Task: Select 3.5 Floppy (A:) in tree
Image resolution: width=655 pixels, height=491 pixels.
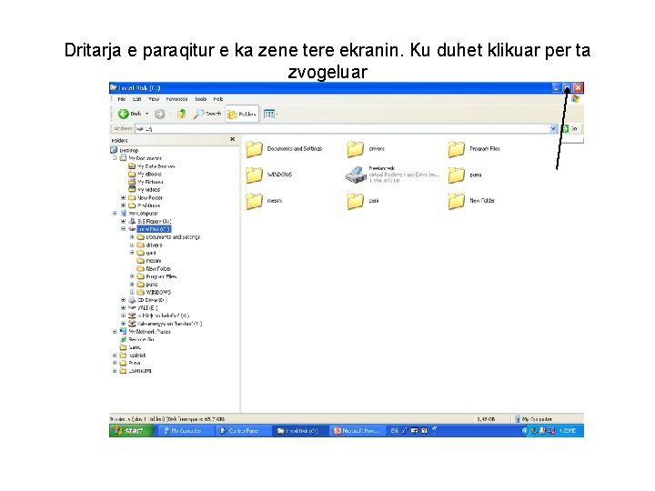Action: click(150, 221)
